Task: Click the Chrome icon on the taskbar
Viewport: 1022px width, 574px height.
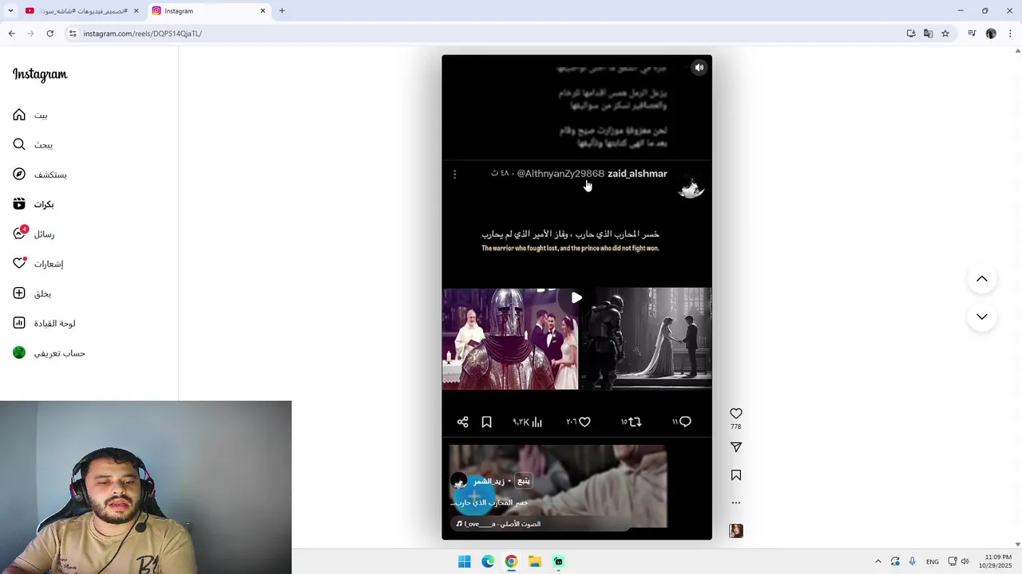Action: tap(511, 562)
